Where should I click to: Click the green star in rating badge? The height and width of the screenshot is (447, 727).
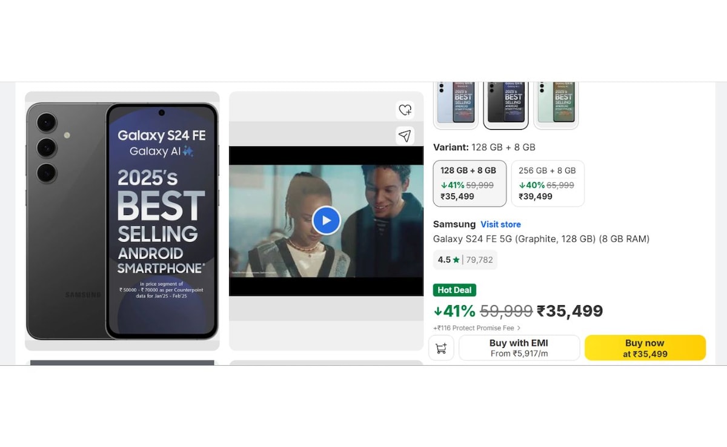(456, 260)
